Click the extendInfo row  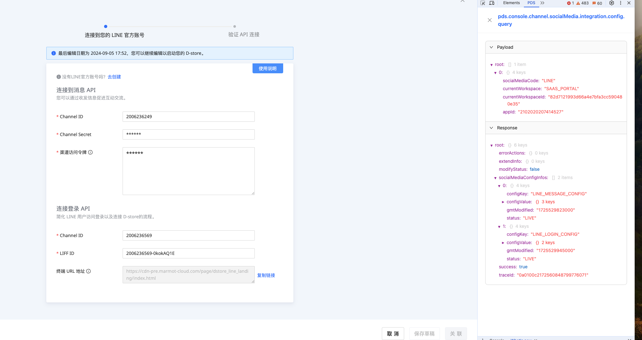coord(522,161)
